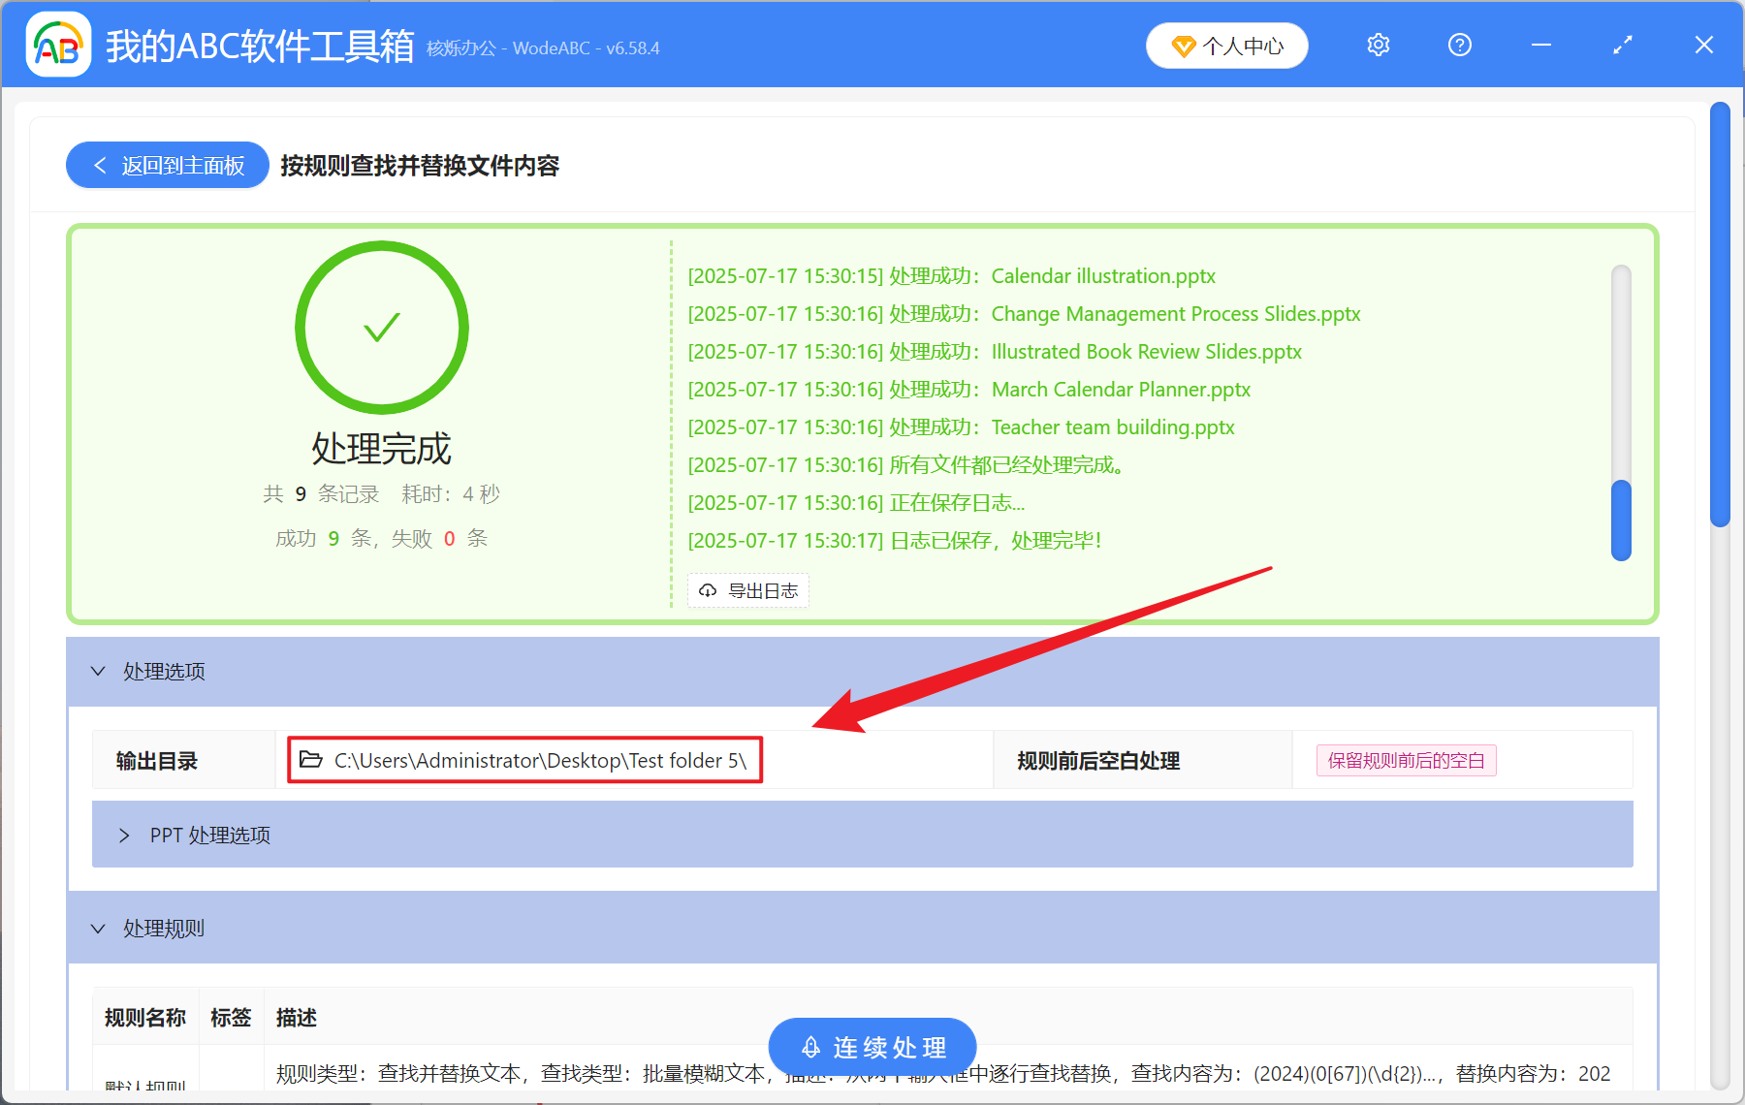The height and width of the screenshot is (1105, 1745).
Task: Click the output directory path Test folder 5
Action: [539, 760]
